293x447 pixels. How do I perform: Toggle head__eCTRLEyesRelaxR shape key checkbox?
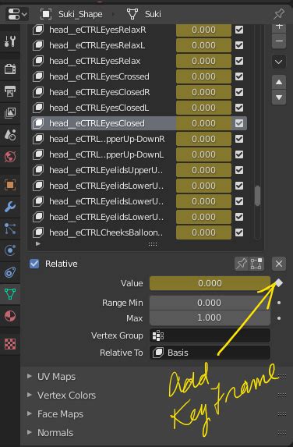click(239, 30)
